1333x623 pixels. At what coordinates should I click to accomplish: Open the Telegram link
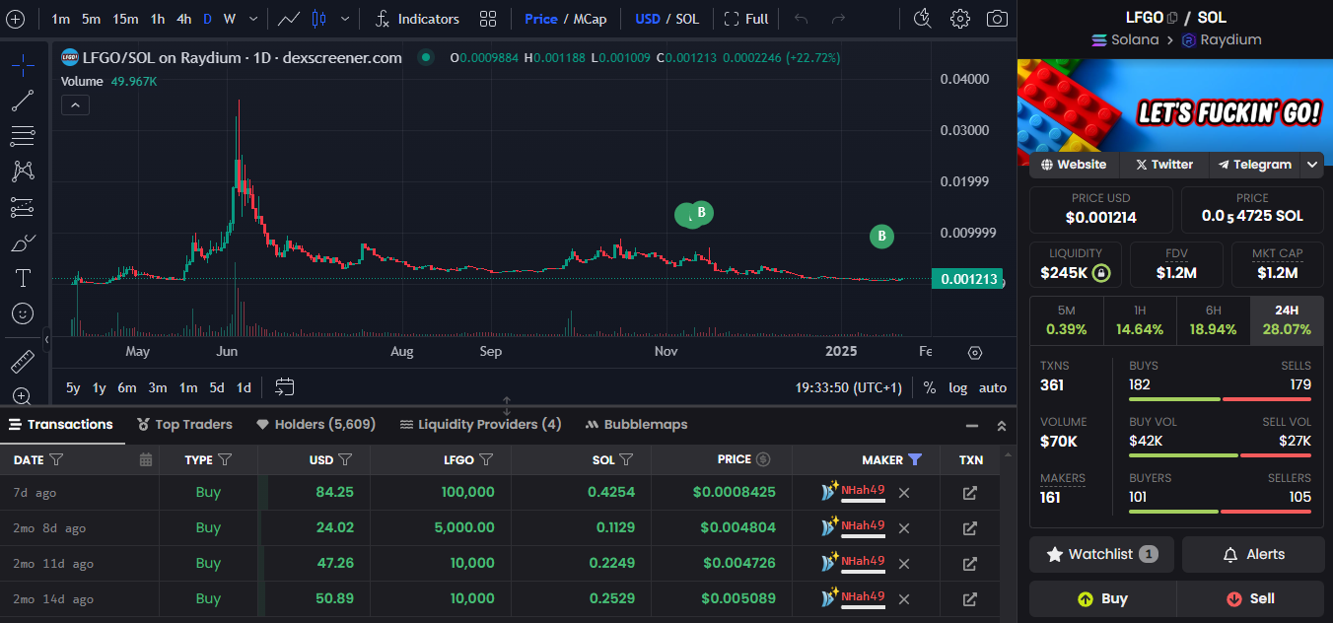(1254, 165)
